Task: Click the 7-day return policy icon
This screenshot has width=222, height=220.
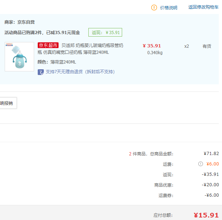Action: point(41,72)
